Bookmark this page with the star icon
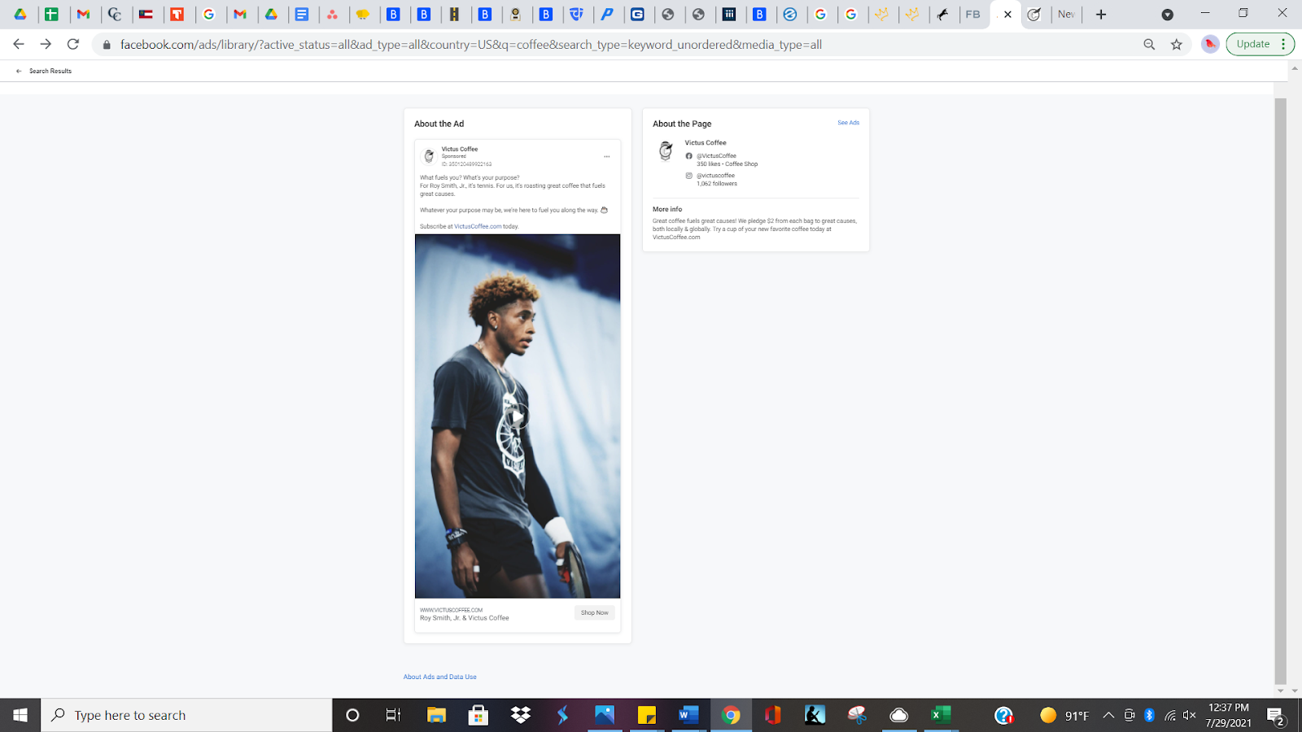This screenshot has width=1302, height=732. pyautogui.click(x=1177, y=45)
